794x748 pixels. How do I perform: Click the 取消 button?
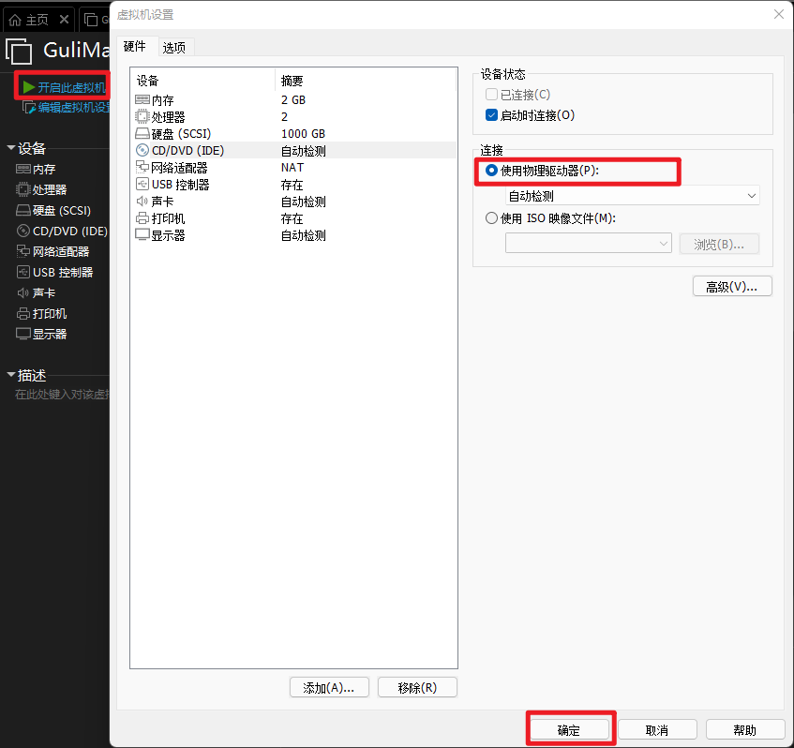click(x=657, y=730)
